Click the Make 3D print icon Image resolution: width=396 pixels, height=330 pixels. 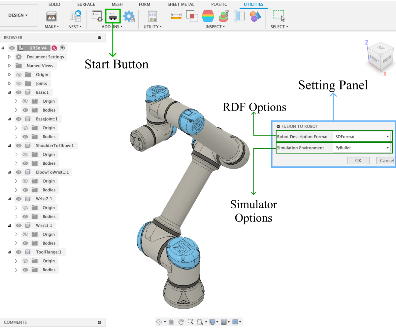pos(51,16)
